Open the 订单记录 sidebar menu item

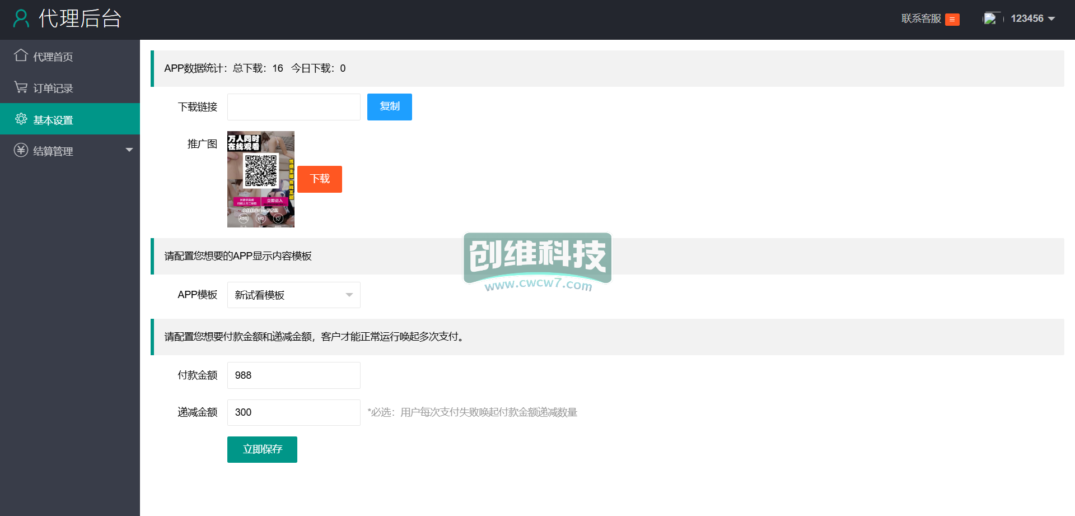(x=53, y=89)
